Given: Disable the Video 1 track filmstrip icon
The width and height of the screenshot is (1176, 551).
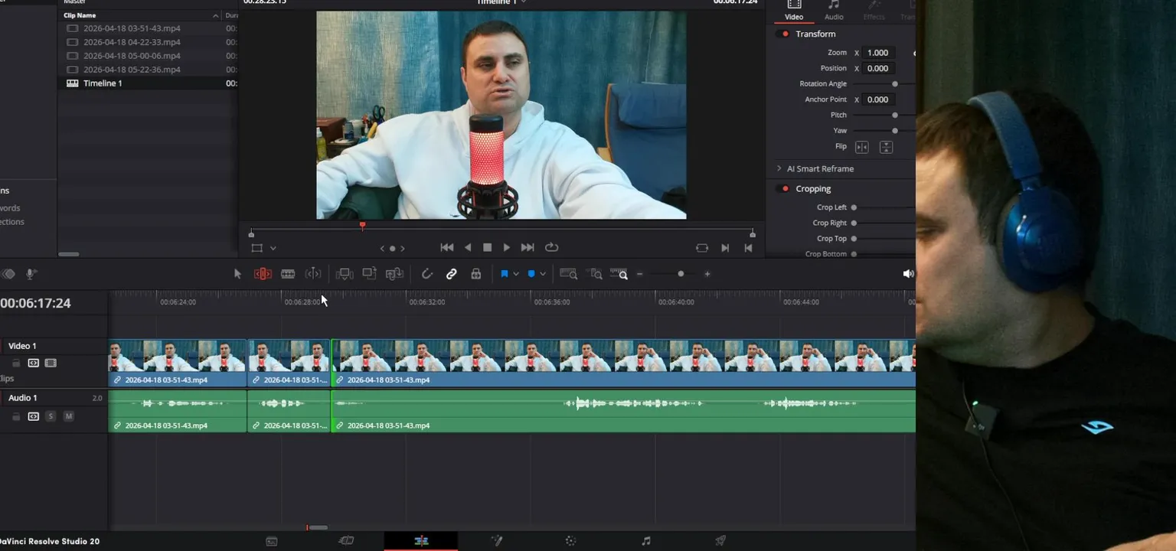Looking at the screenshot, I should pyautogui.click(x=51, y=363).
